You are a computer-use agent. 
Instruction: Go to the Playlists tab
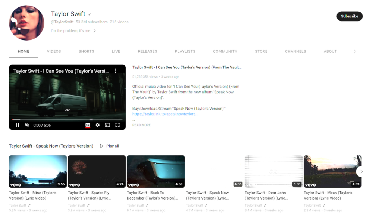185,52
